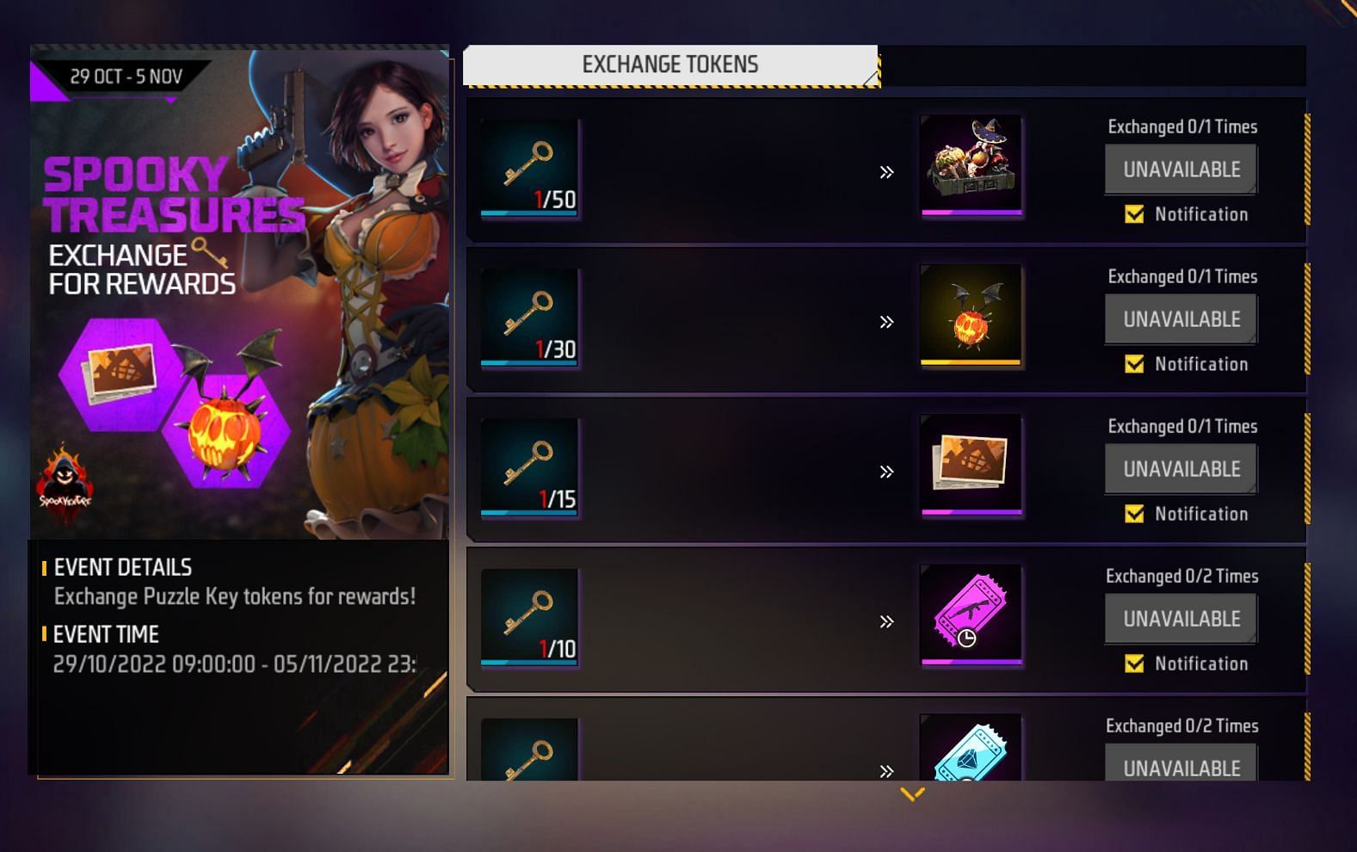Click the pink weapon voucher ticket icon
The image size is (1357, 852).
click(x=971, y=614)
